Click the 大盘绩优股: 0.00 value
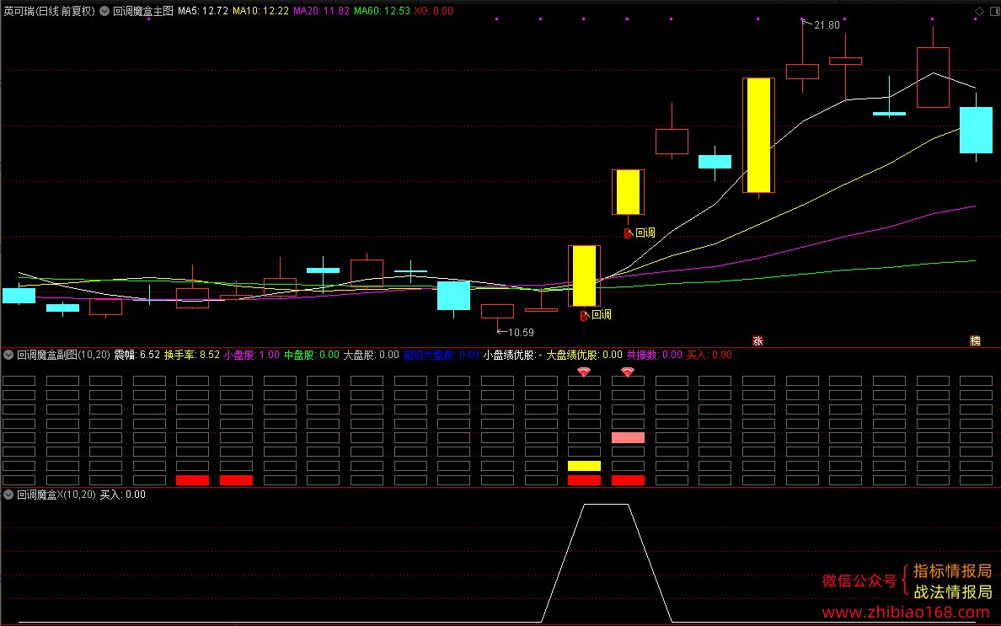Image resolution: width=1001 pixels, height=626 pixels. click(584, 355)
